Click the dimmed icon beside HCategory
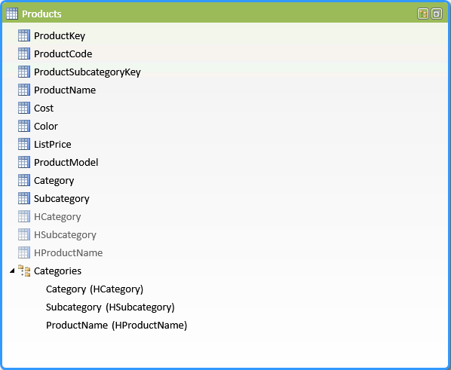Viewport: 451px width, 370px height. pyautogui.click(x=24, y=216)
